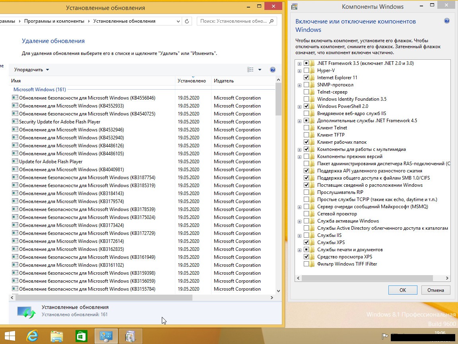Enable the Telnet-сервер checkbox
This screenshot has width=458, height=344.
tap(306, 92)
